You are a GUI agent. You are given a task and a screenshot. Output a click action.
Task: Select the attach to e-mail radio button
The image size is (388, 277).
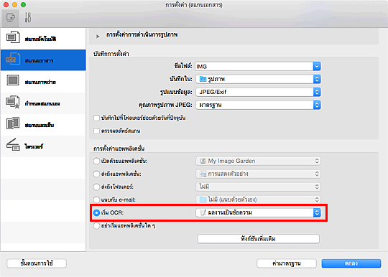[x=96, y=199]
